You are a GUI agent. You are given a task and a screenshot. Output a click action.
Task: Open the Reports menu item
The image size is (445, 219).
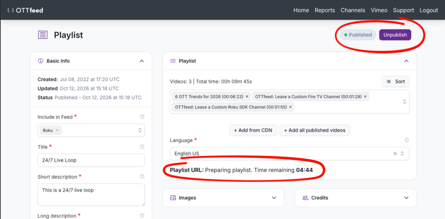coord(325,10)
